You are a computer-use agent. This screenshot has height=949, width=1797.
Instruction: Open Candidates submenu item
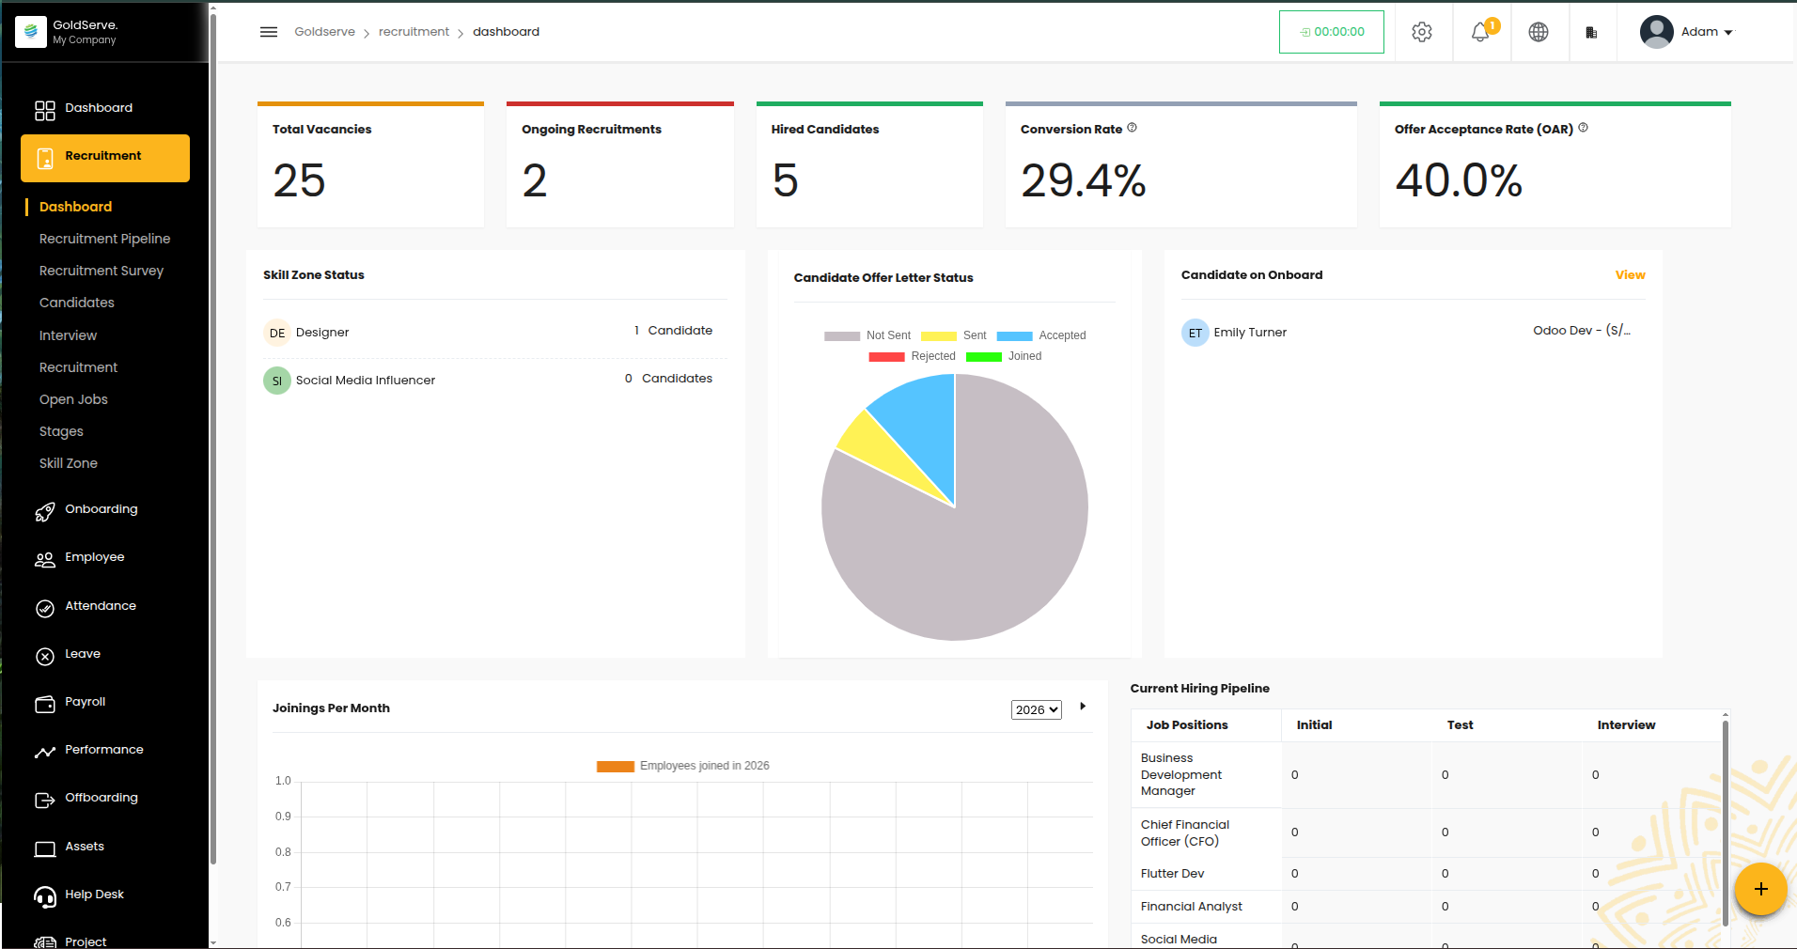click(77, 303)
